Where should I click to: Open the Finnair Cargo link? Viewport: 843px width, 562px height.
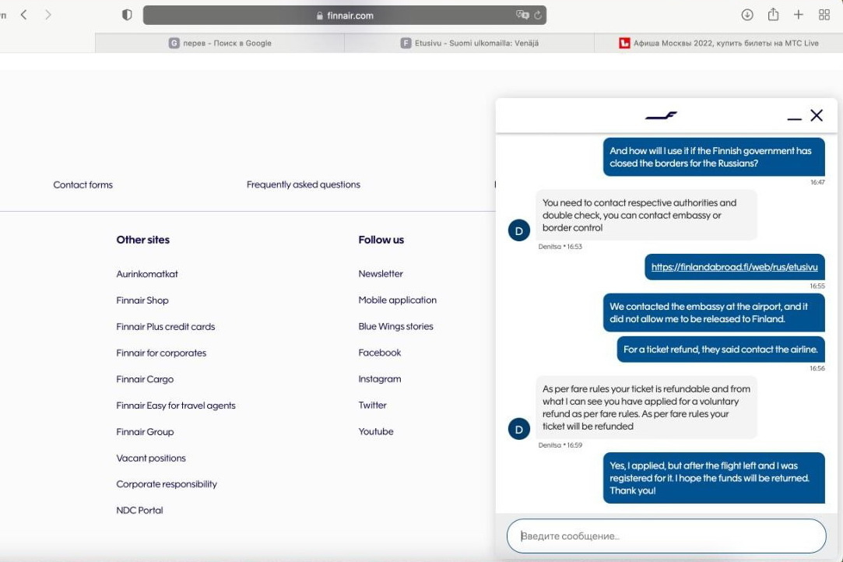145,379
